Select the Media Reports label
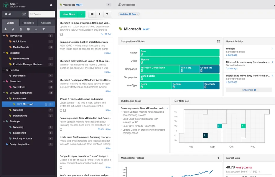275x177 pixels. click(28, 47)
